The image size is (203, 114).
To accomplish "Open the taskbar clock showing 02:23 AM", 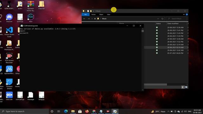I will (197, 111).
